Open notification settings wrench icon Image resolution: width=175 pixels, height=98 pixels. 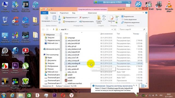[134, 85]
